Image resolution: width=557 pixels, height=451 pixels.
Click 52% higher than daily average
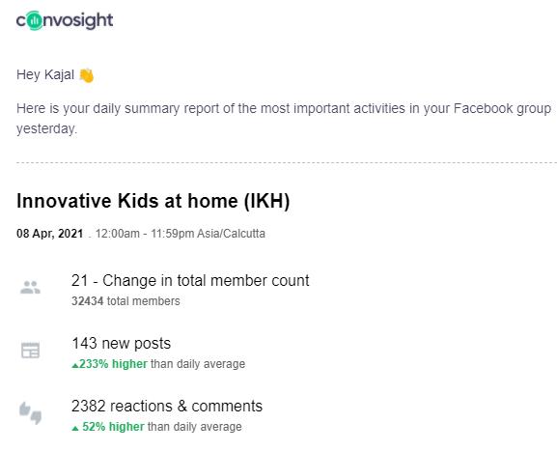tap(156, 427)
